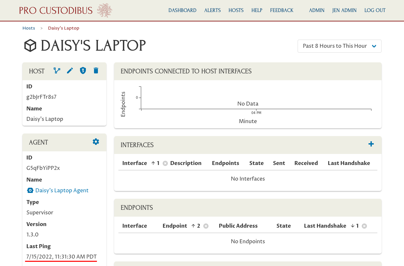The width and height of the screenshot is (404, 266).
Task: Open Jen Admin user profile
Action: (x=344, y=10)
